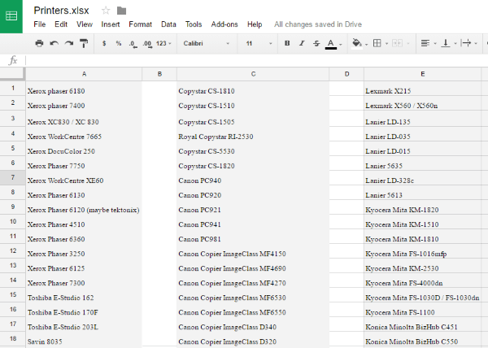The width and height of the screenshot is (488, 348).
Task: Click the green Sheets home icon
Action: coord(11,16)
